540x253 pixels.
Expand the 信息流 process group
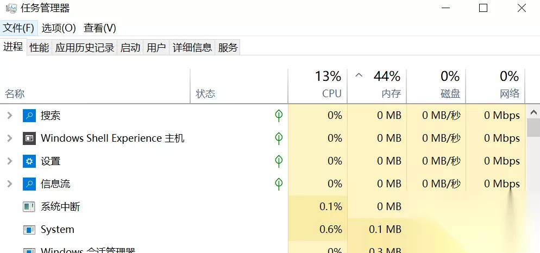(x=9, y=184)
